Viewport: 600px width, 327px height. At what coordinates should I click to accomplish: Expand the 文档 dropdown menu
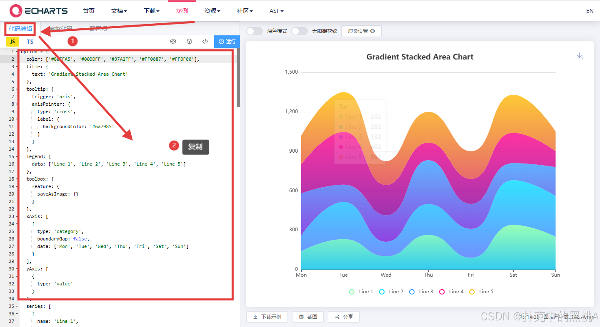119,11
